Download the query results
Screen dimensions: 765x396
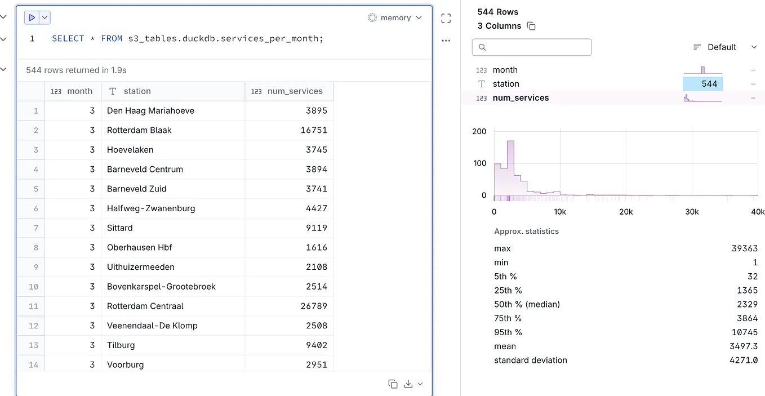pyautogui.click(x=407, y=384)
